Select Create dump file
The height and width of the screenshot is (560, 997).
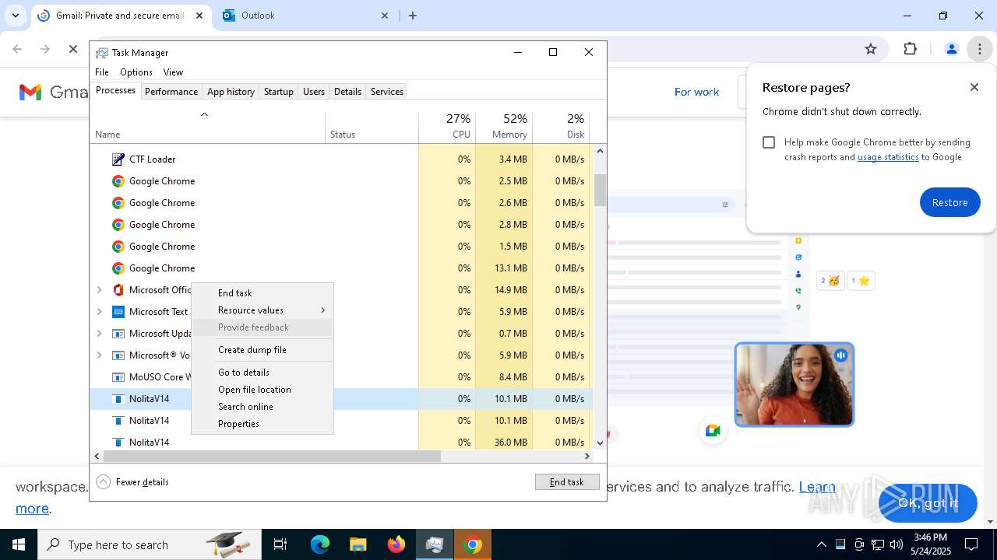(x=262, y=350)
